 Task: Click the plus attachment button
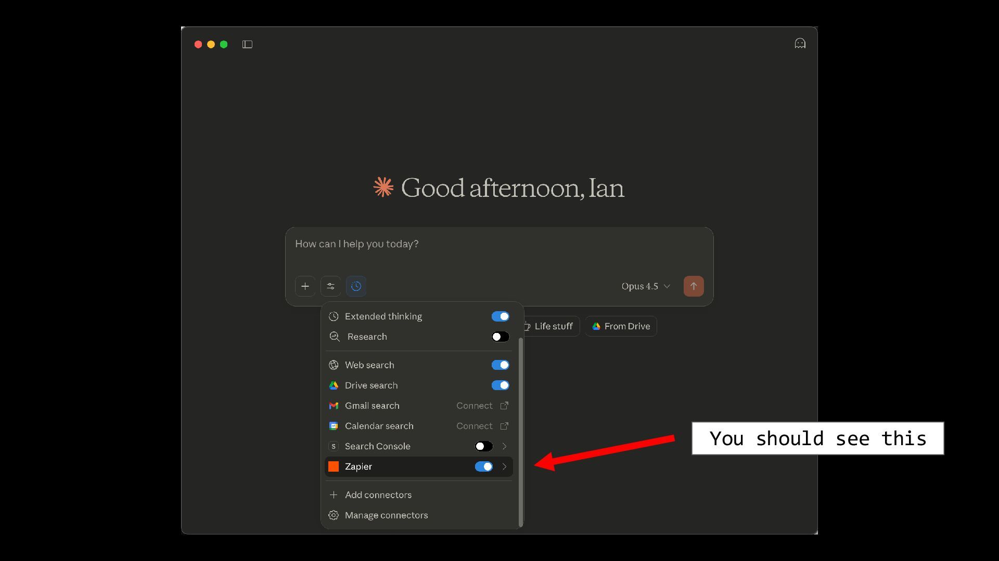(x=305, y=286)
